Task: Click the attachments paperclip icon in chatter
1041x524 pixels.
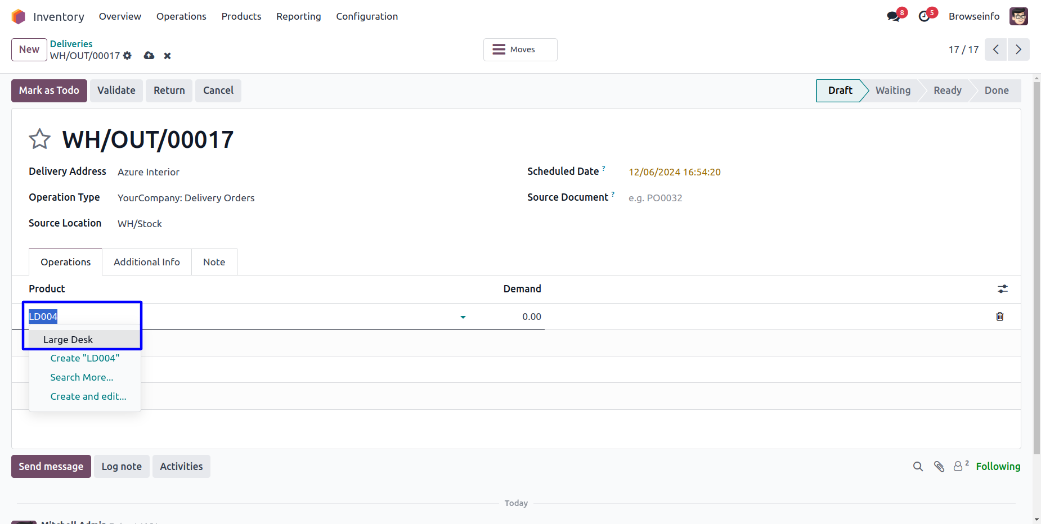Action: click(x=939, y=466)
